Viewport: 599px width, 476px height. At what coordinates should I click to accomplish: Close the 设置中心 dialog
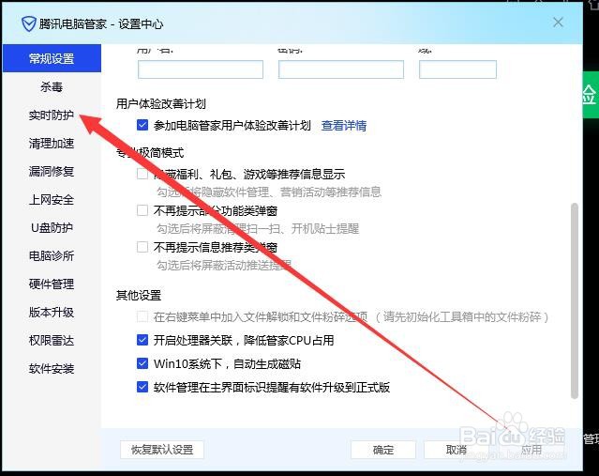[558, 23]
